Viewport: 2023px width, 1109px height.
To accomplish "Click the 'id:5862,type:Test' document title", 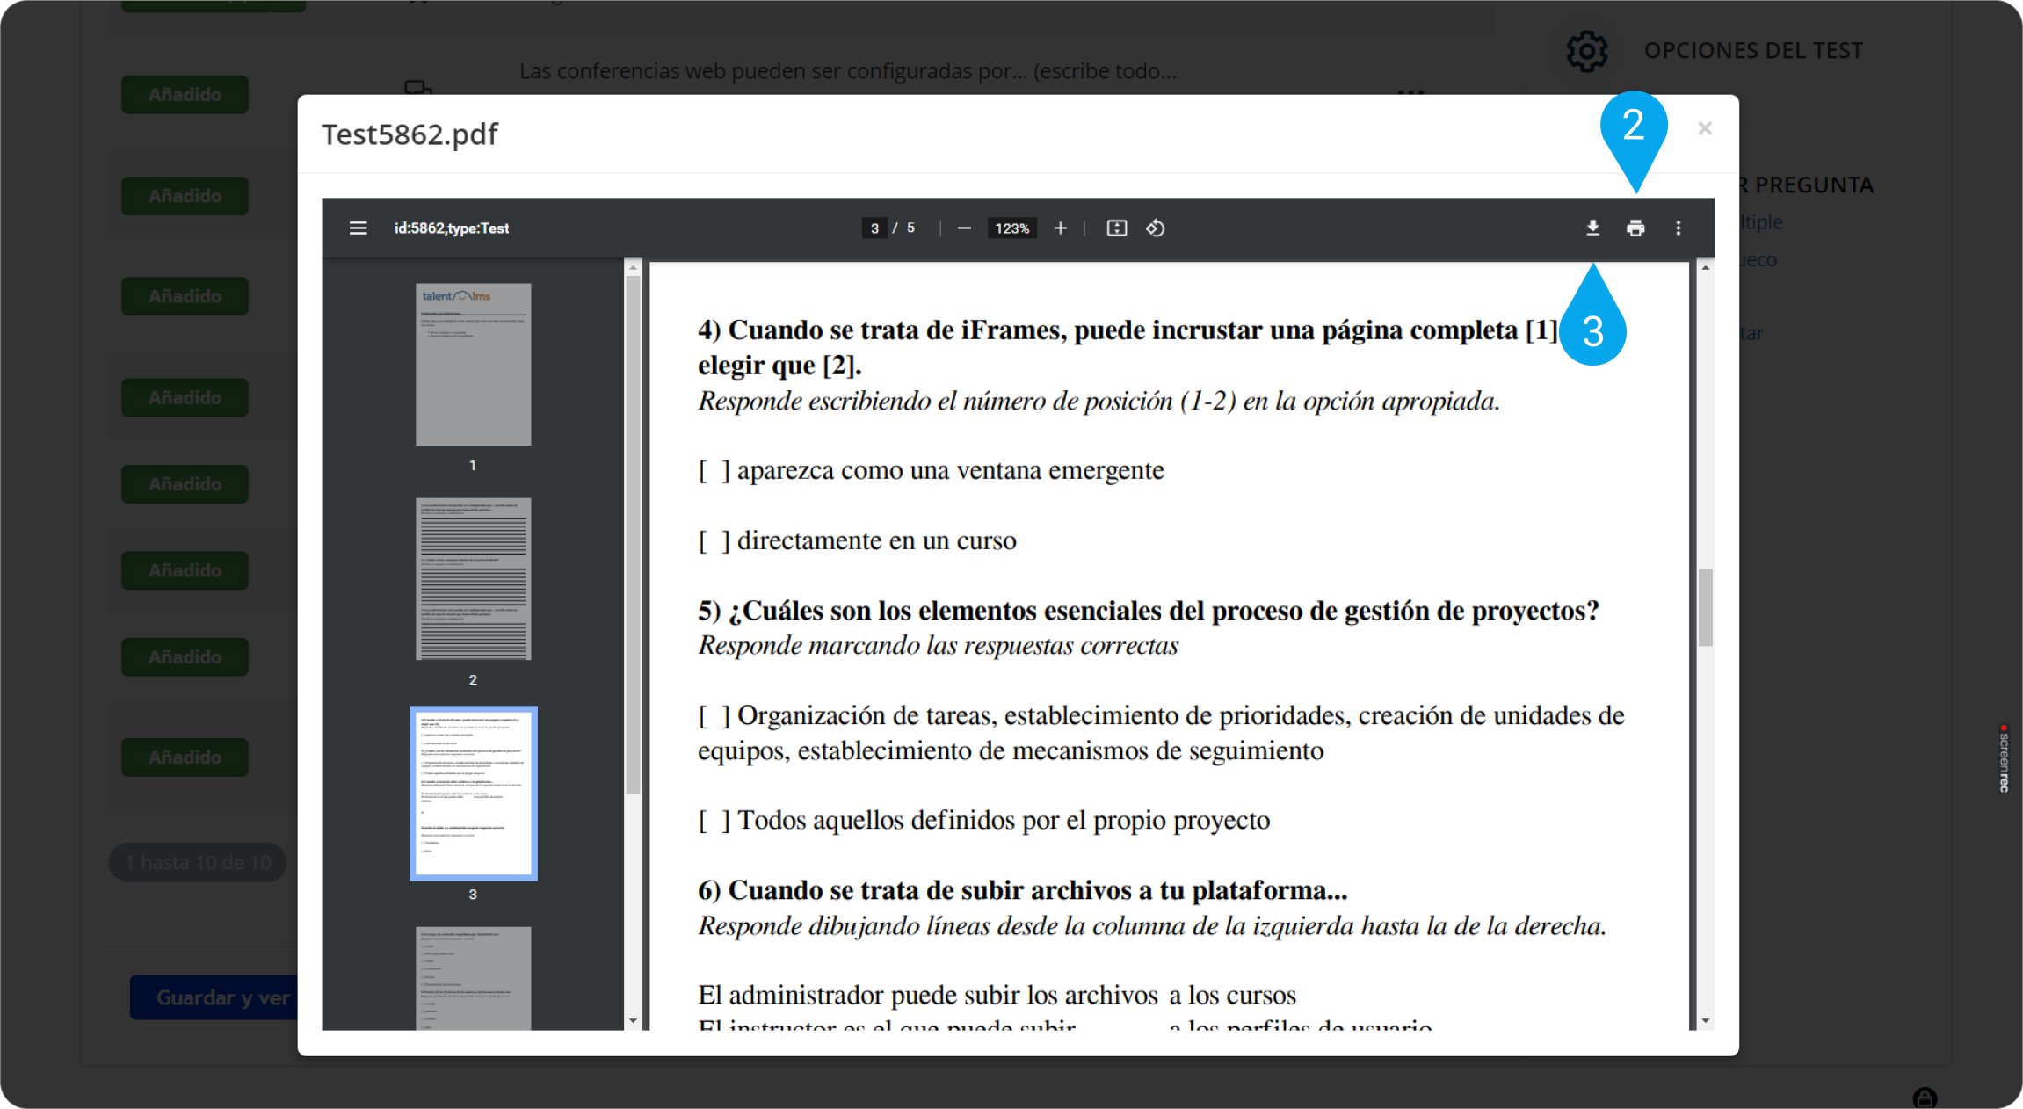I will pyautogui.click(x=452, y=228).
